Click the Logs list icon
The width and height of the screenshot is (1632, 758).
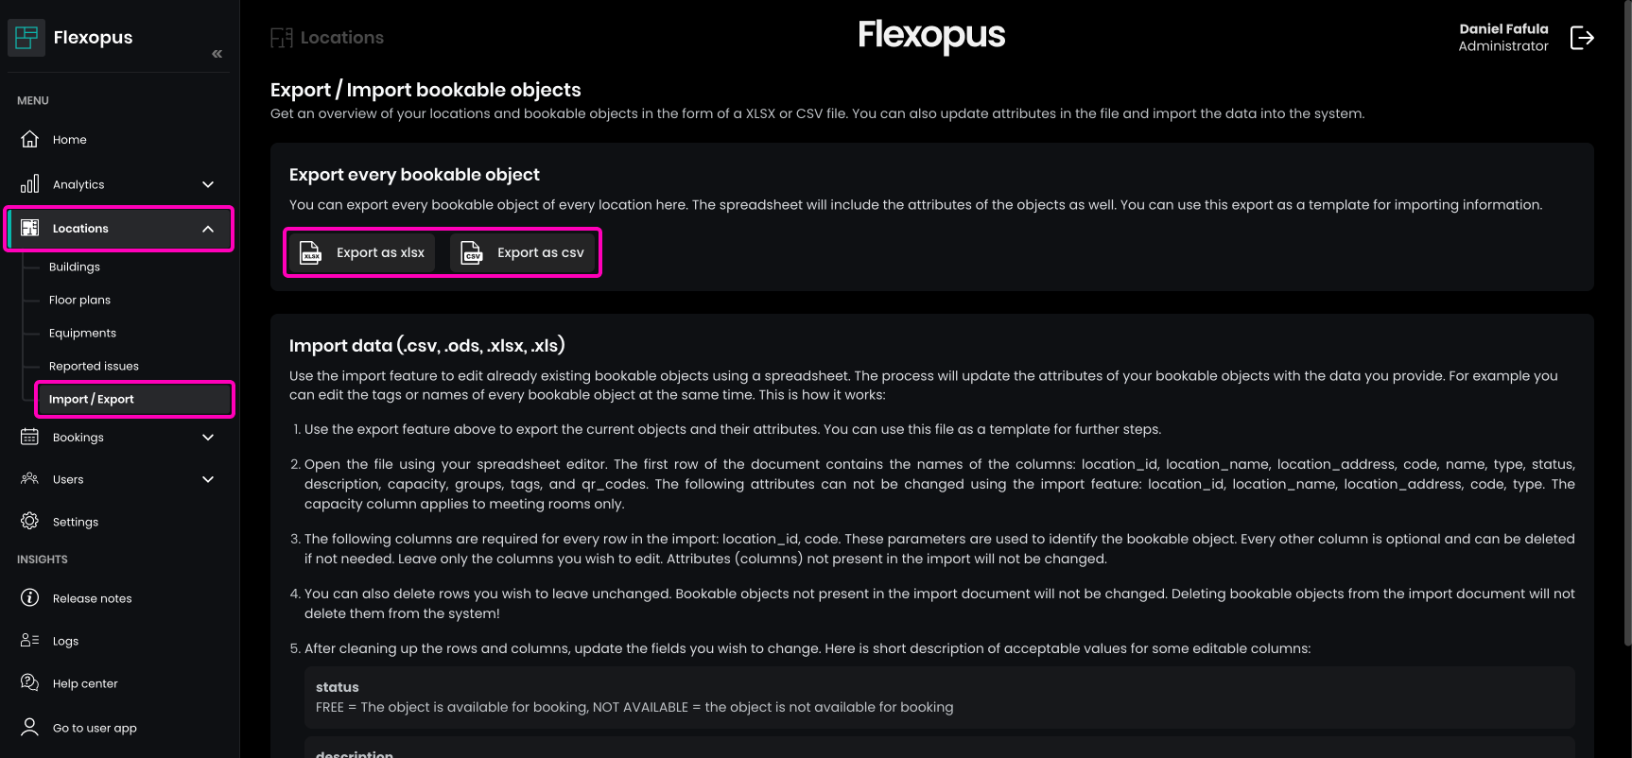pyautogui.click(x=30, y=641)
